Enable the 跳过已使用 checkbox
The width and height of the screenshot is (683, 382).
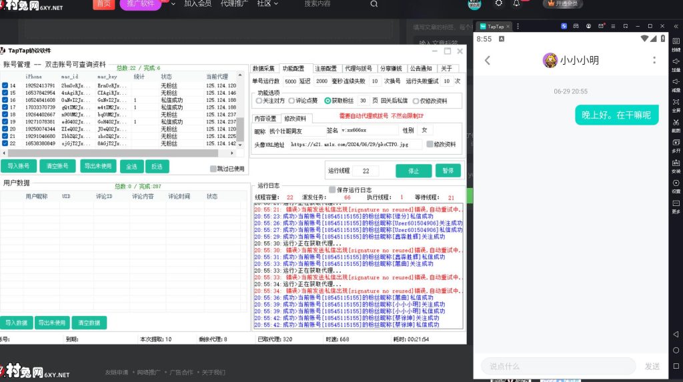(x=213, y=169)
